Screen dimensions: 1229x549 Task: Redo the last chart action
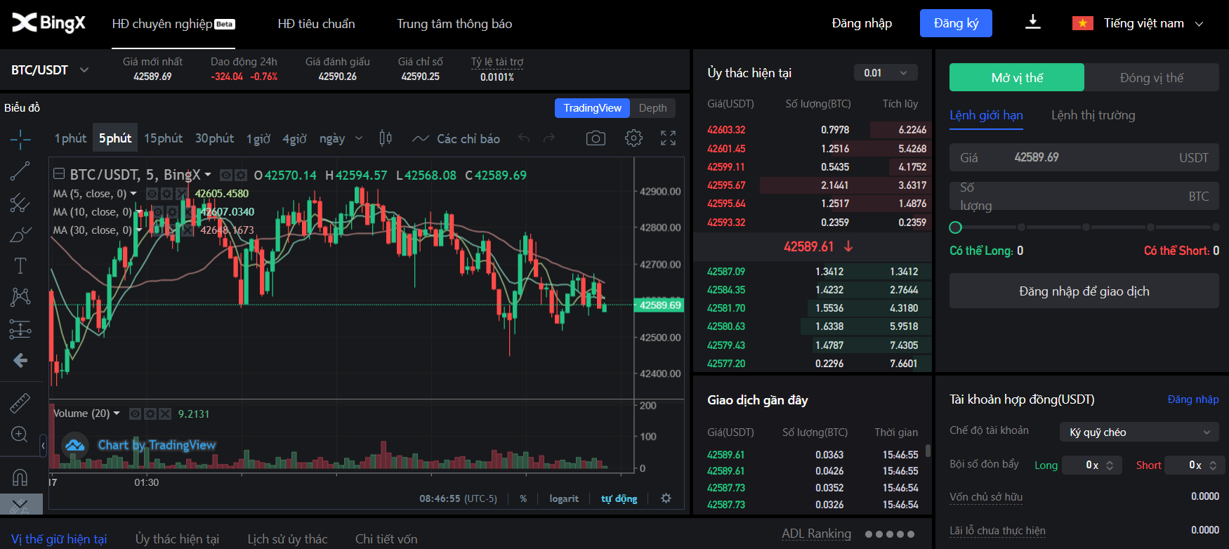(x=549, y=138)
